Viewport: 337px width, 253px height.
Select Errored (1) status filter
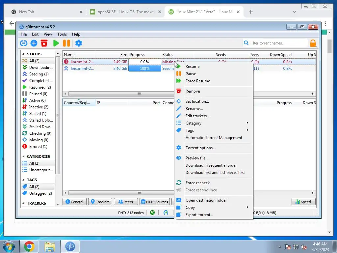38,147
